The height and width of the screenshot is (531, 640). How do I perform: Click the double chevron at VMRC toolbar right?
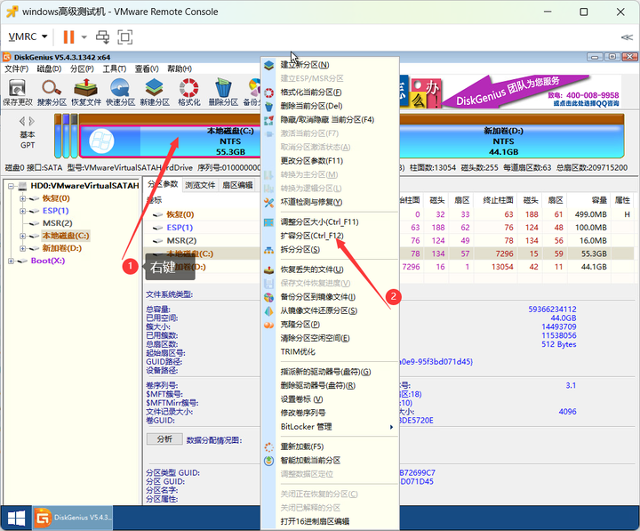(x=627, y=37)
